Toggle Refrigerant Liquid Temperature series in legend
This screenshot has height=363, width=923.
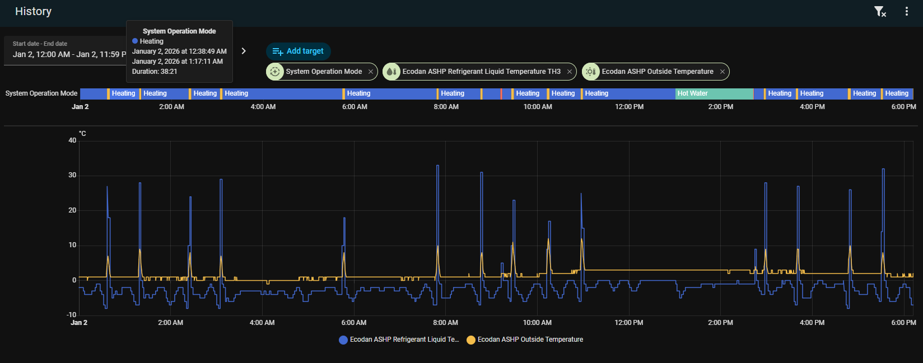click(403, 340)
